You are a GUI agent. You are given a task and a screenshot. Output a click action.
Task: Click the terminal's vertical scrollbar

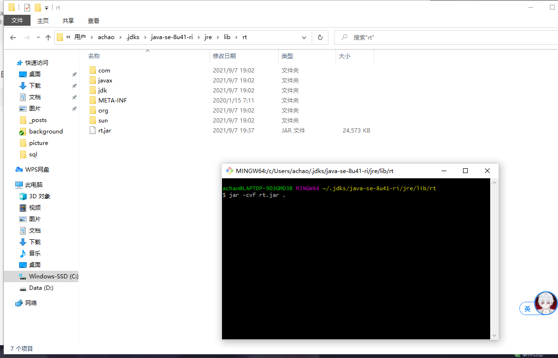pos(494,257)
